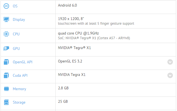Click the GPU graphics card icon
Viewport: 177px width, 111px height.
coord(6,49)
